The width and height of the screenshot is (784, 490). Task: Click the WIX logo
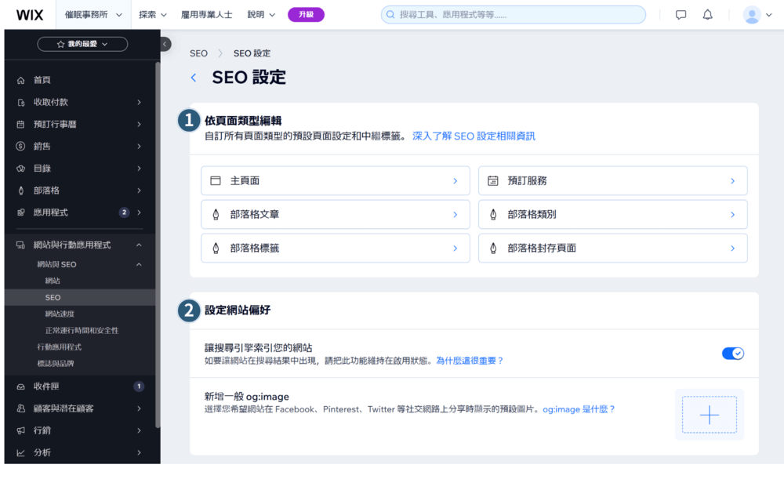[29, 13]
